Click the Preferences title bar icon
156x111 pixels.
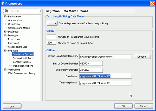pyautogui.click(x=3, y=3)
